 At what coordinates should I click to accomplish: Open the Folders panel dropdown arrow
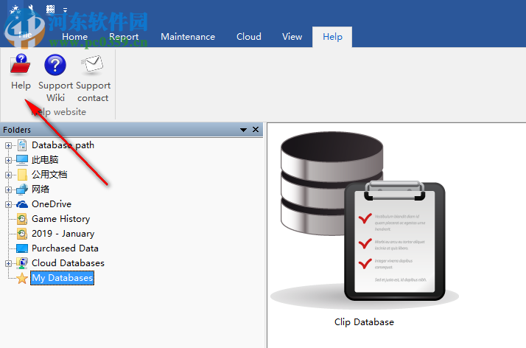coord(244,130)
